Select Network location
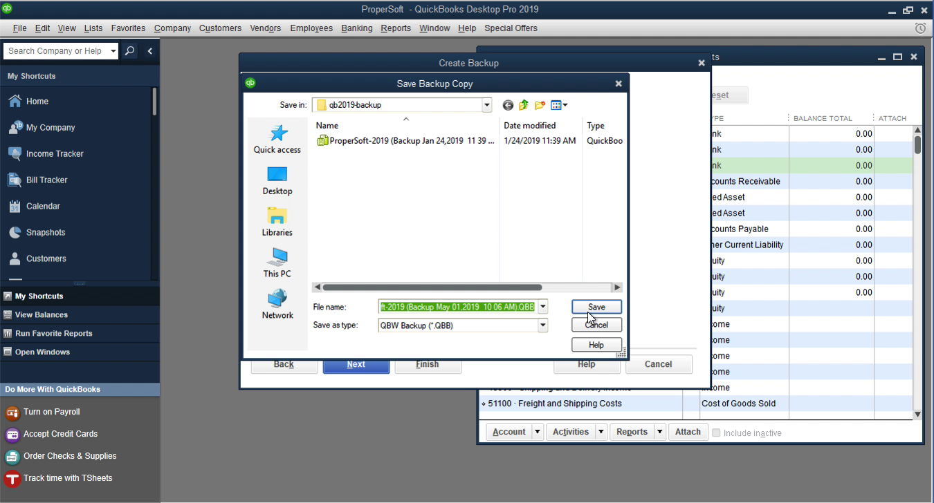Screen dimensions: 934x503 click(x=277, y=305)
